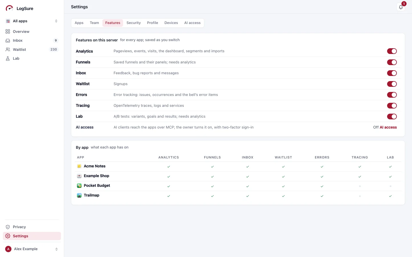Switch to the AI access tab

coord(192,23)
